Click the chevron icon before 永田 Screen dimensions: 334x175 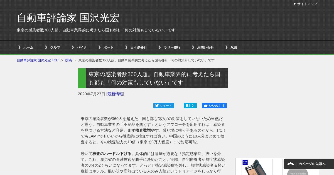click(226, 47)
